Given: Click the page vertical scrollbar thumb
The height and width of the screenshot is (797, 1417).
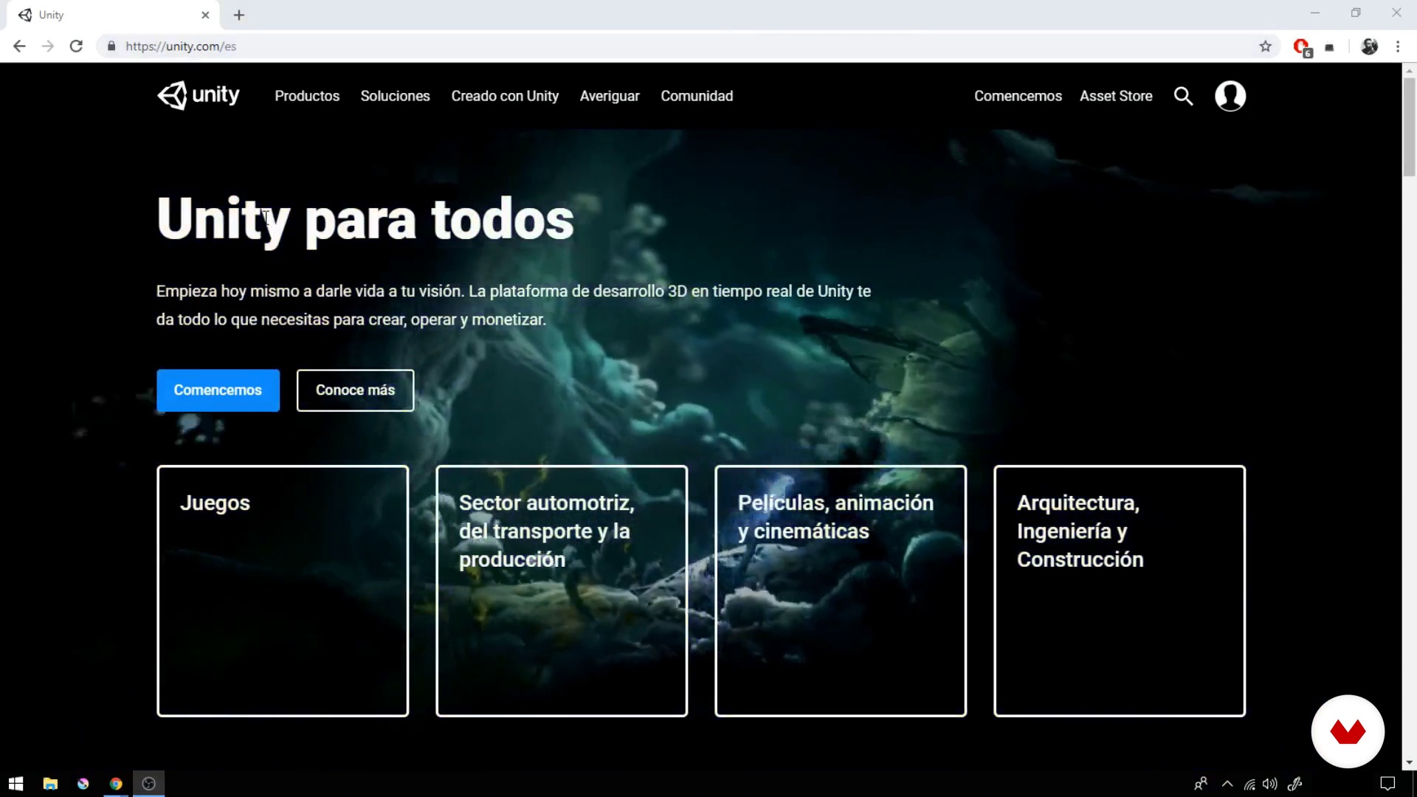Looking at the screenshot, I should [x=1409, y=125].
